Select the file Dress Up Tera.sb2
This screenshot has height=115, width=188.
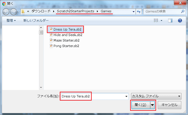(65, 29)
